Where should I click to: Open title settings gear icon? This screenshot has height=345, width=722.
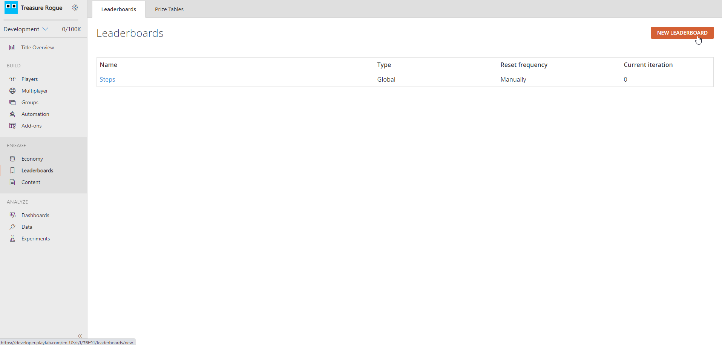point(75,8)
